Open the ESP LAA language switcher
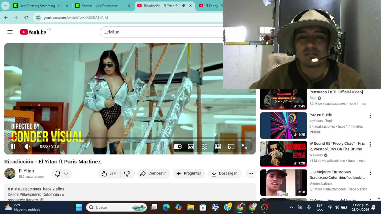The height and width of the screenshot is (214, 381). [319, 207]
